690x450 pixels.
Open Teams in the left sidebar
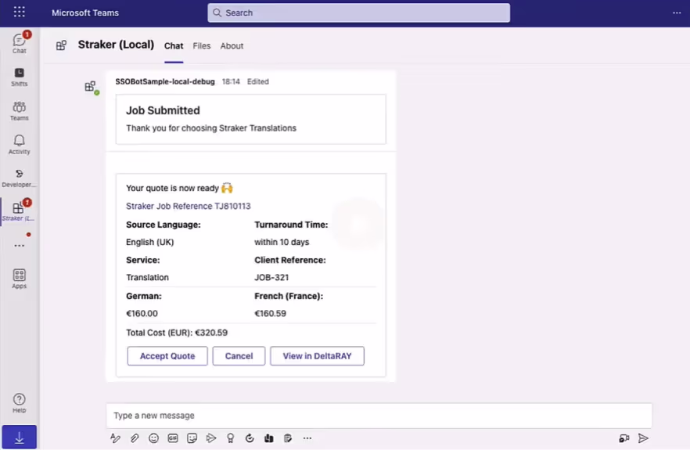pyautogui.click(x=20, y=111)
